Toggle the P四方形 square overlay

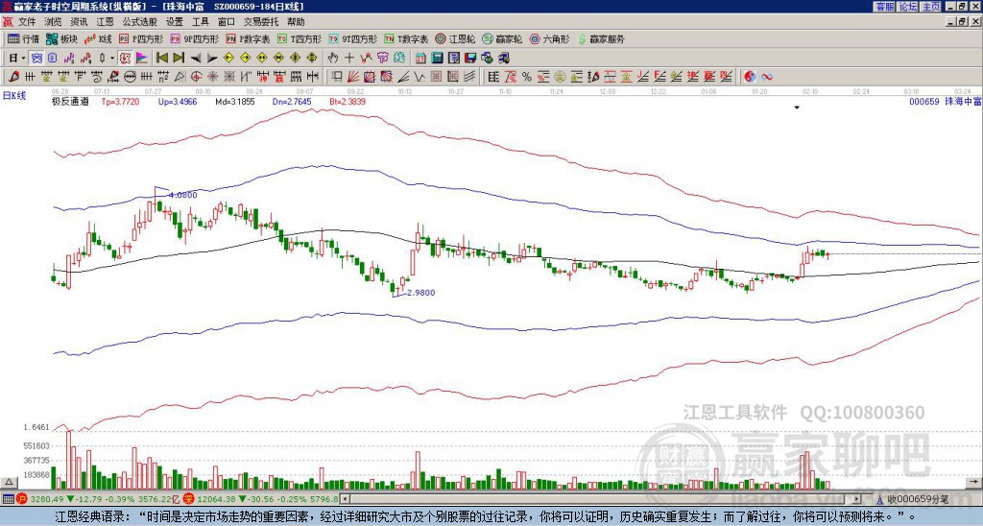[x=140, y=39]
